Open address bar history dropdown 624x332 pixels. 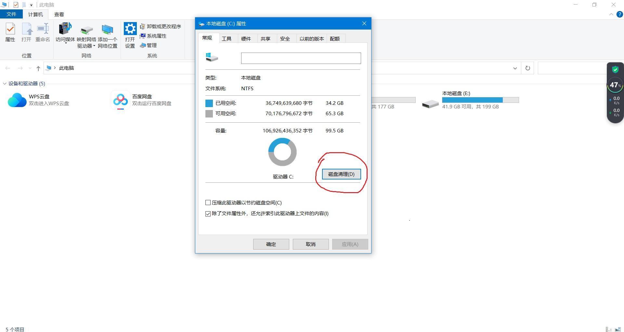click(x=515, y=68)
